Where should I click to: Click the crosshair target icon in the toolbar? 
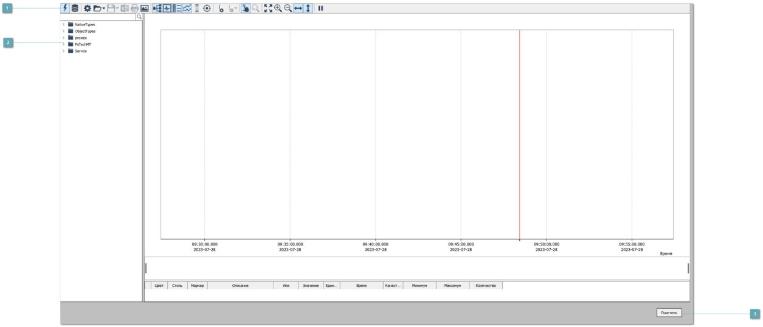click(207, 9)
